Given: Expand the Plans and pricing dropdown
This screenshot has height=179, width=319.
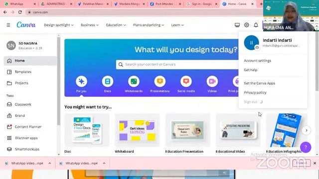Looking at the screenshot, I should [149, 25].
